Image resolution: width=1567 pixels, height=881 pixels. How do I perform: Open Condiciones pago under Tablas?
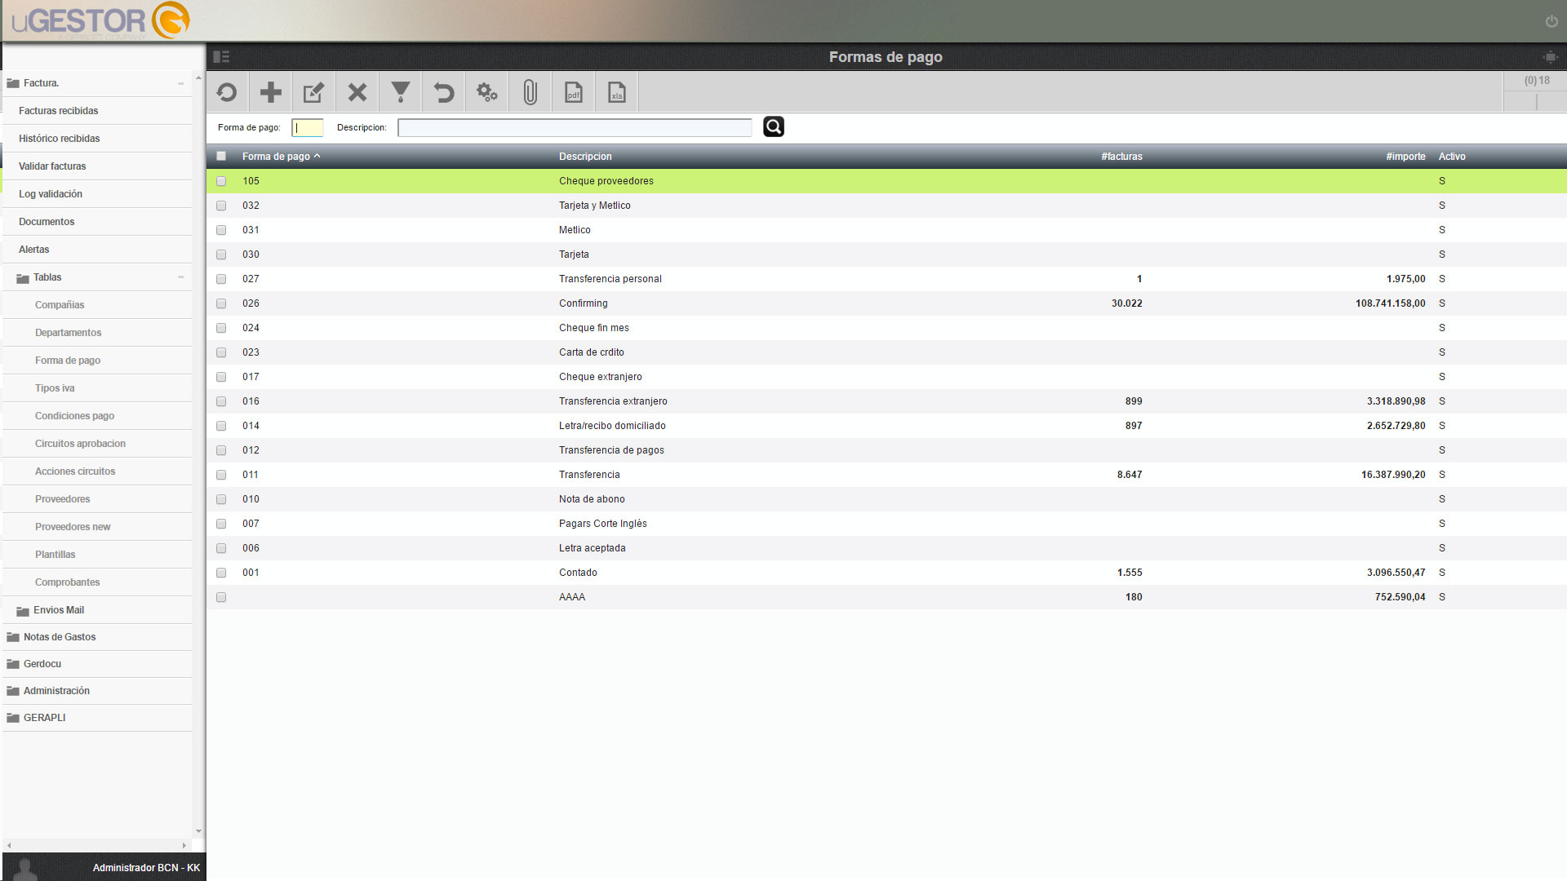[74, 416]
